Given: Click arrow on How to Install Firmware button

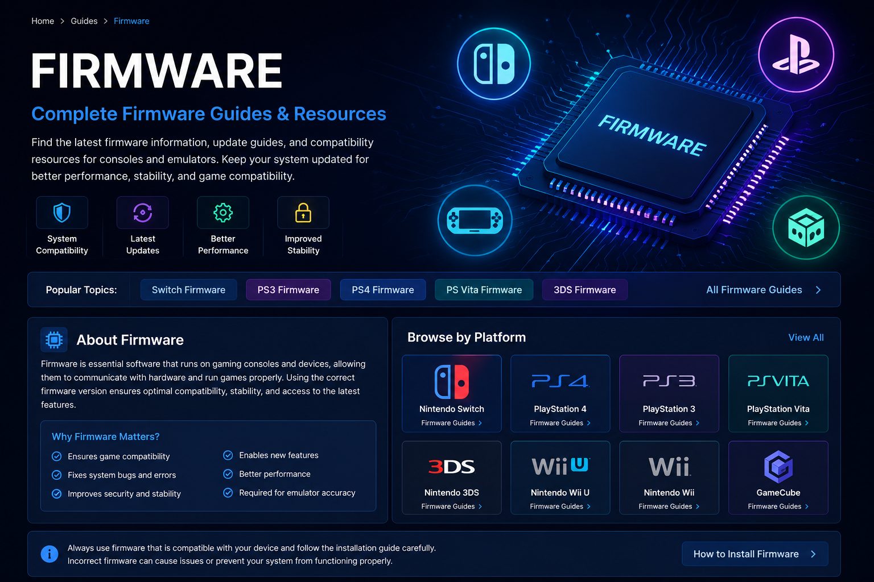Looking at the screenshot, I should coord(813,554).
